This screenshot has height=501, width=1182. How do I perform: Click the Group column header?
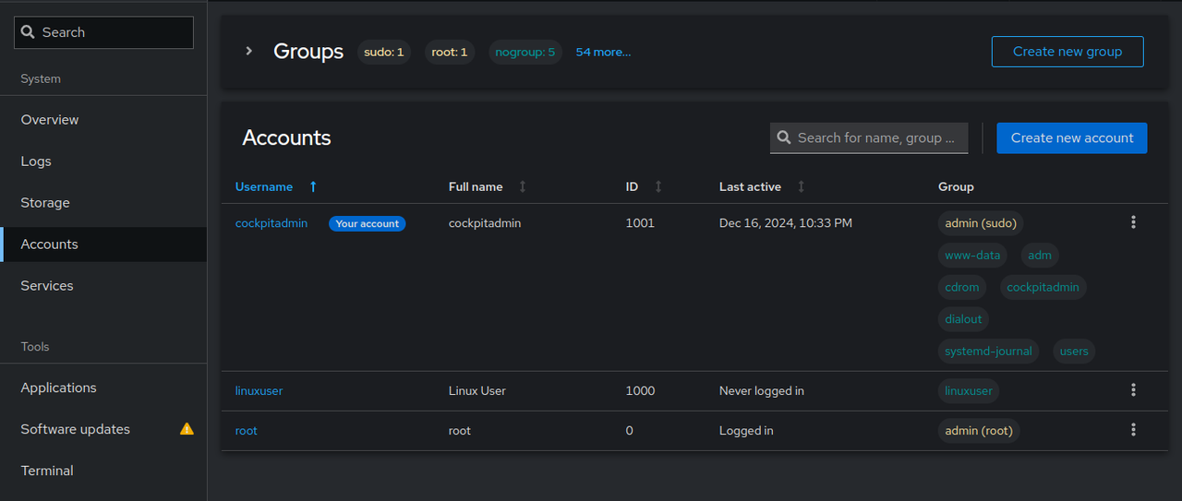pyautogui.click(x=956, y=186)
